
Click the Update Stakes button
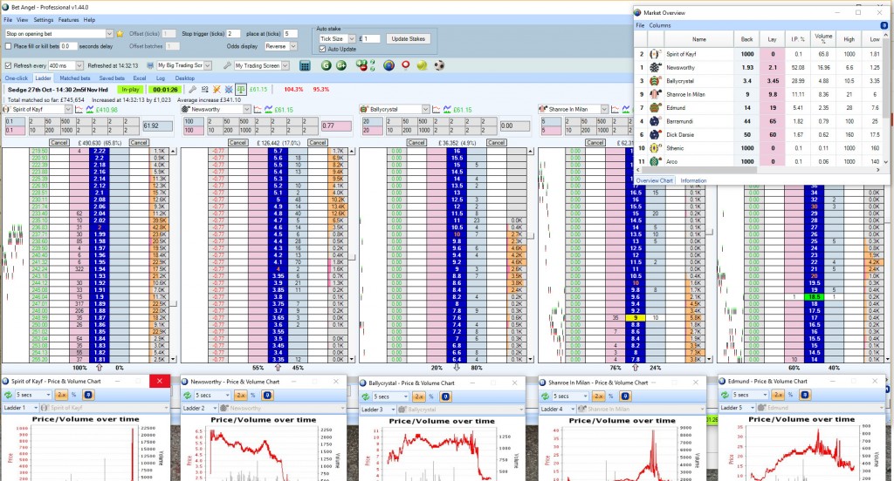[x=409, y=38]
